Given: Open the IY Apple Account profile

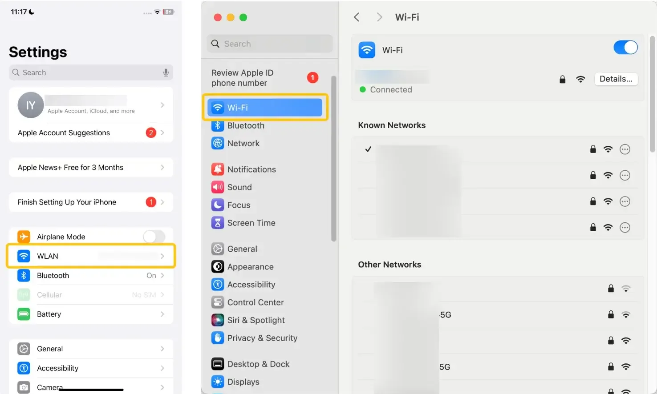Looking at the screenshot, I should (x=91, y=105).
